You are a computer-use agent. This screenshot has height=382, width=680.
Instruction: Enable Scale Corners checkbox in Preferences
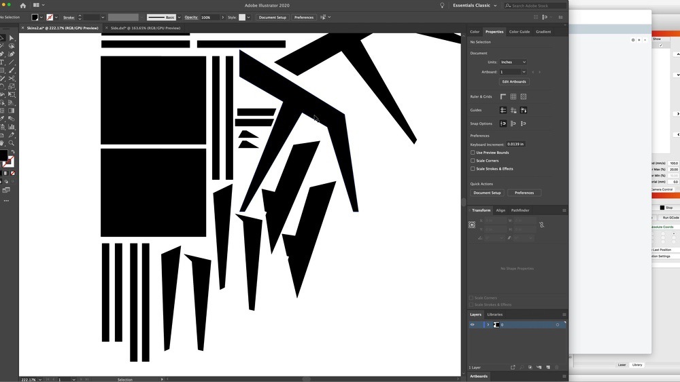tap(473, 161)
